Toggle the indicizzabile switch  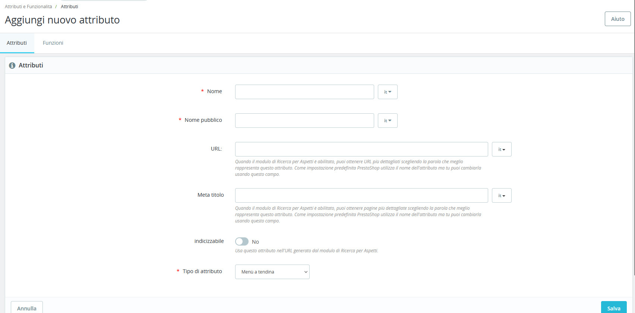[242, 241]
